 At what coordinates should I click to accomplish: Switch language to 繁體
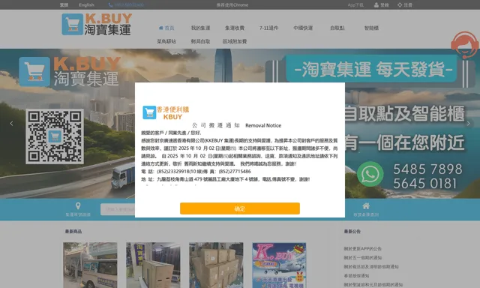tap(64, 5)
